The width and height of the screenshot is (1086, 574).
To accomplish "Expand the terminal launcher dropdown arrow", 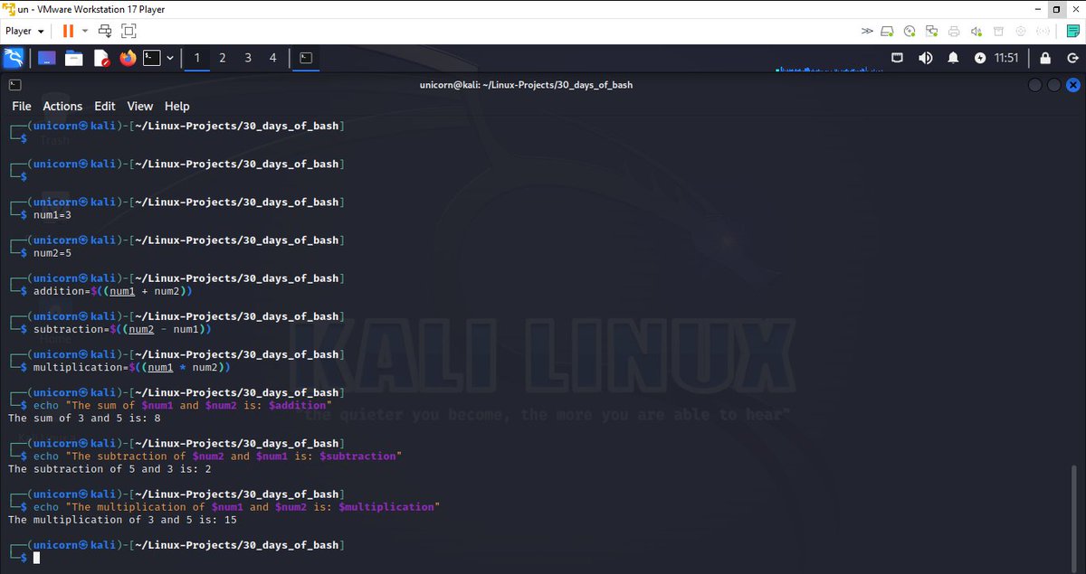I will pyautogui.click(x=169, y=58).
